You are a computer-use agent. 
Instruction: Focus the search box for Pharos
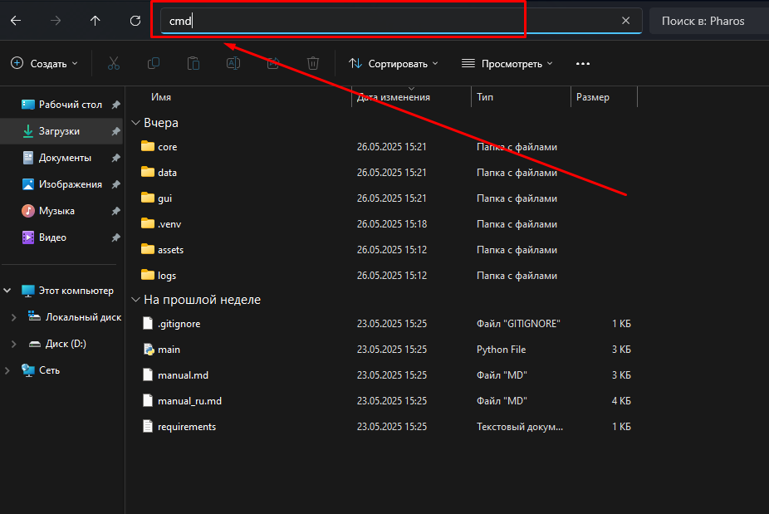[708, 21]
